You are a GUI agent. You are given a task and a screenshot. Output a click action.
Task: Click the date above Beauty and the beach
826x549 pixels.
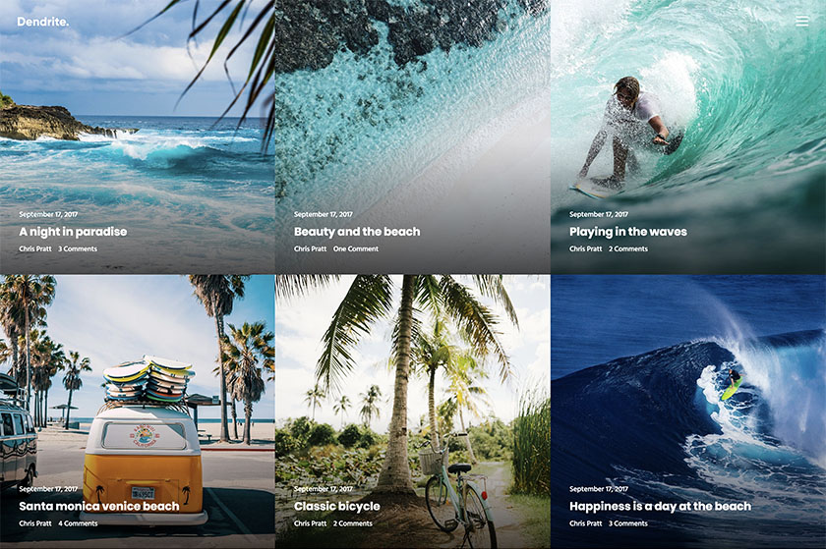pos(323,214)
